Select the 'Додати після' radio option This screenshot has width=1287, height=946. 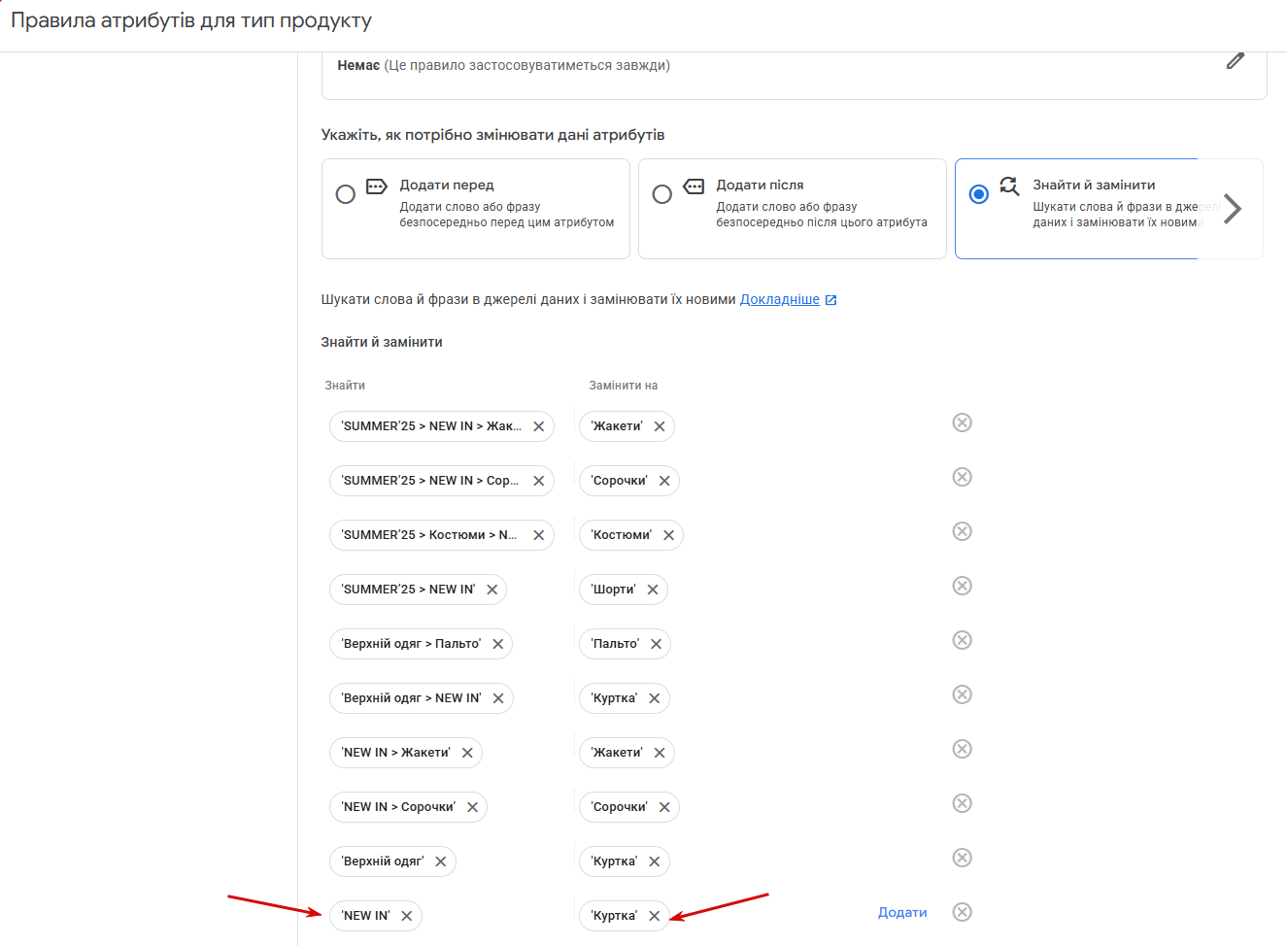click(661, 194)
